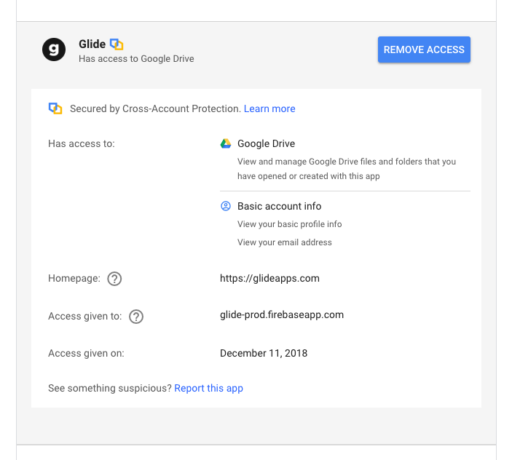This screenshot has height=460, width=512.
Task: Click 'View your basic profile info' text
Action: [289, 224]
